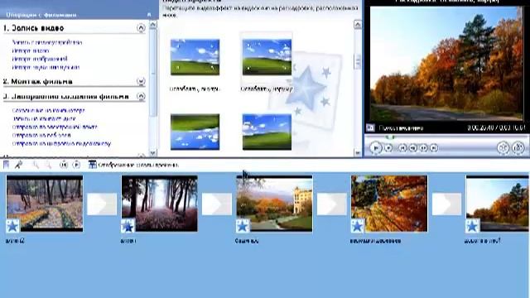Click effect star on orange leaves clip
Viewport: 530px width, 298px height.
tap(358, 226)
